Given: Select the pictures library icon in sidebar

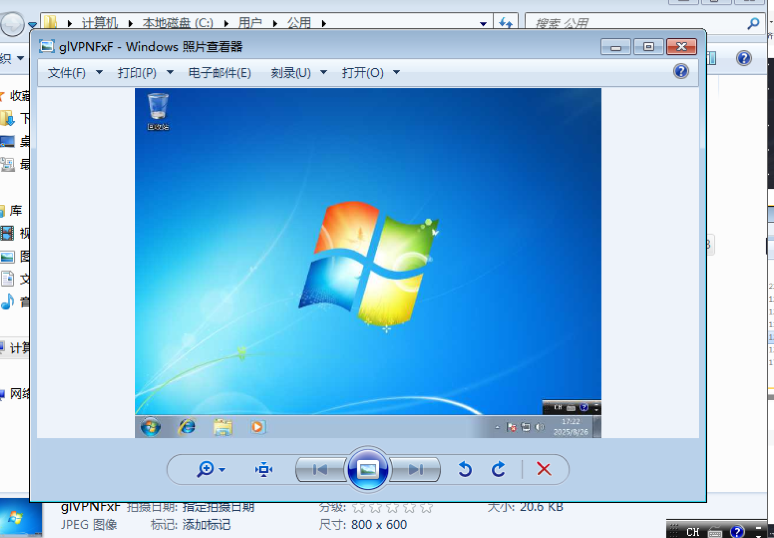Looking at the screenshot, I should tap(7, 256).
